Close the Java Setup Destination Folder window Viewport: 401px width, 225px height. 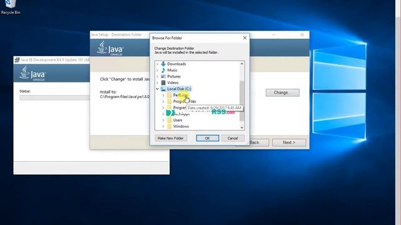(302, 34)
